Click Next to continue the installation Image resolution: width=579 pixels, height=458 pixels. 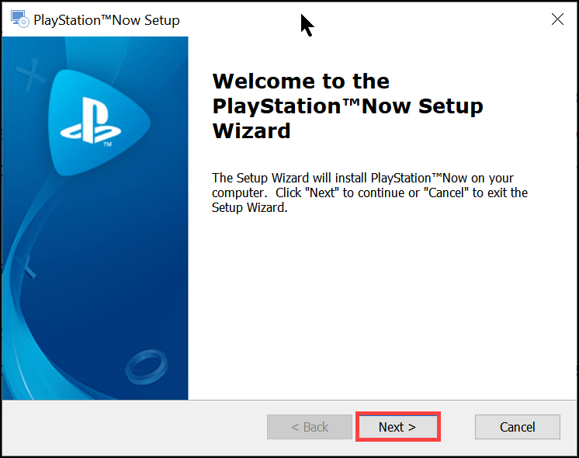pyautogui.click(x=398, y=427)
